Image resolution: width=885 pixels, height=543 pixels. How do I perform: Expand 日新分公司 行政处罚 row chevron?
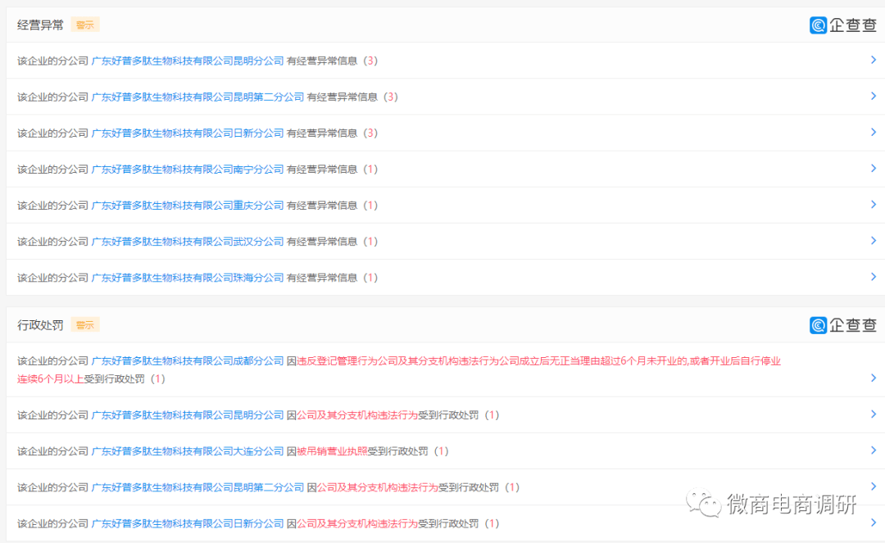click(x=874, y=523)
